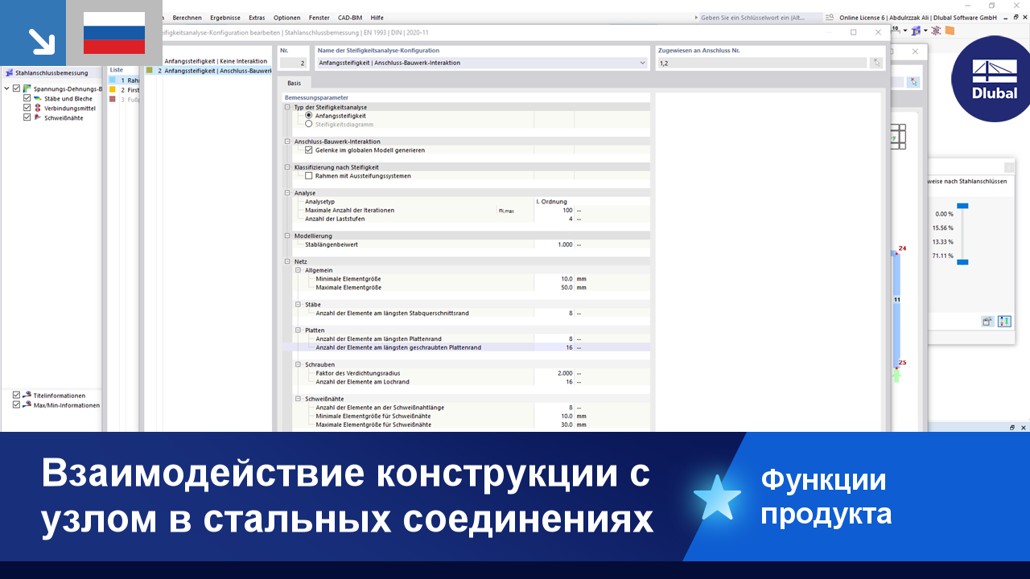Collapse the Spannungs-Dehnungs tree node
The image size is (1030, 579).
(7, 88)
